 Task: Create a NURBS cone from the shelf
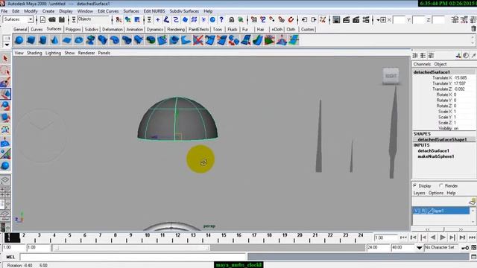coord(54,40)
